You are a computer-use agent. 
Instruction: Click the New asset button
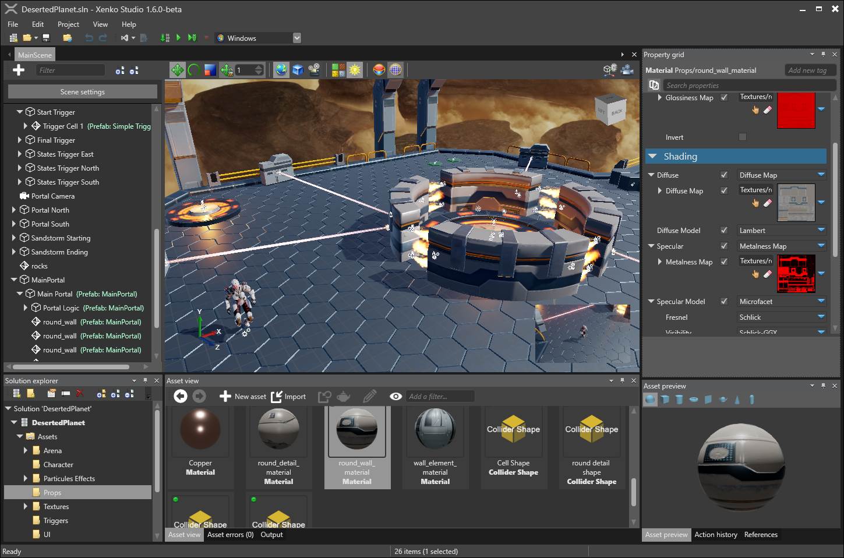[242, 396]
